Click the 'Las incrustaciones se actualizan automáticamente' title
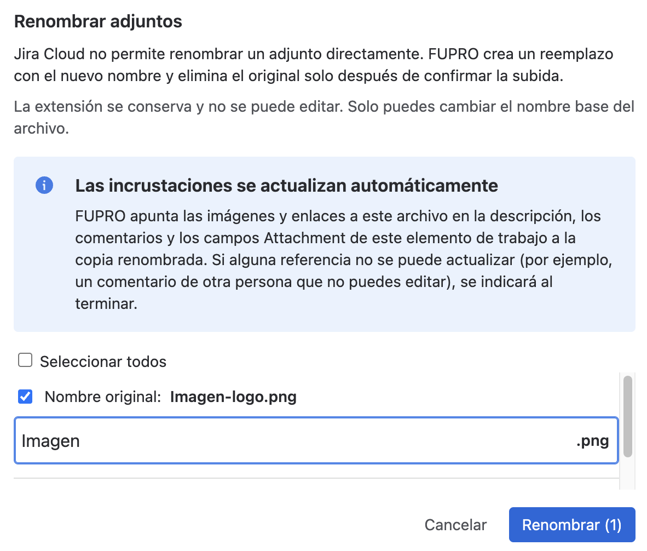The width and height of the screenshot is (647, 551). pyautogui.click(x=286, y=186)
